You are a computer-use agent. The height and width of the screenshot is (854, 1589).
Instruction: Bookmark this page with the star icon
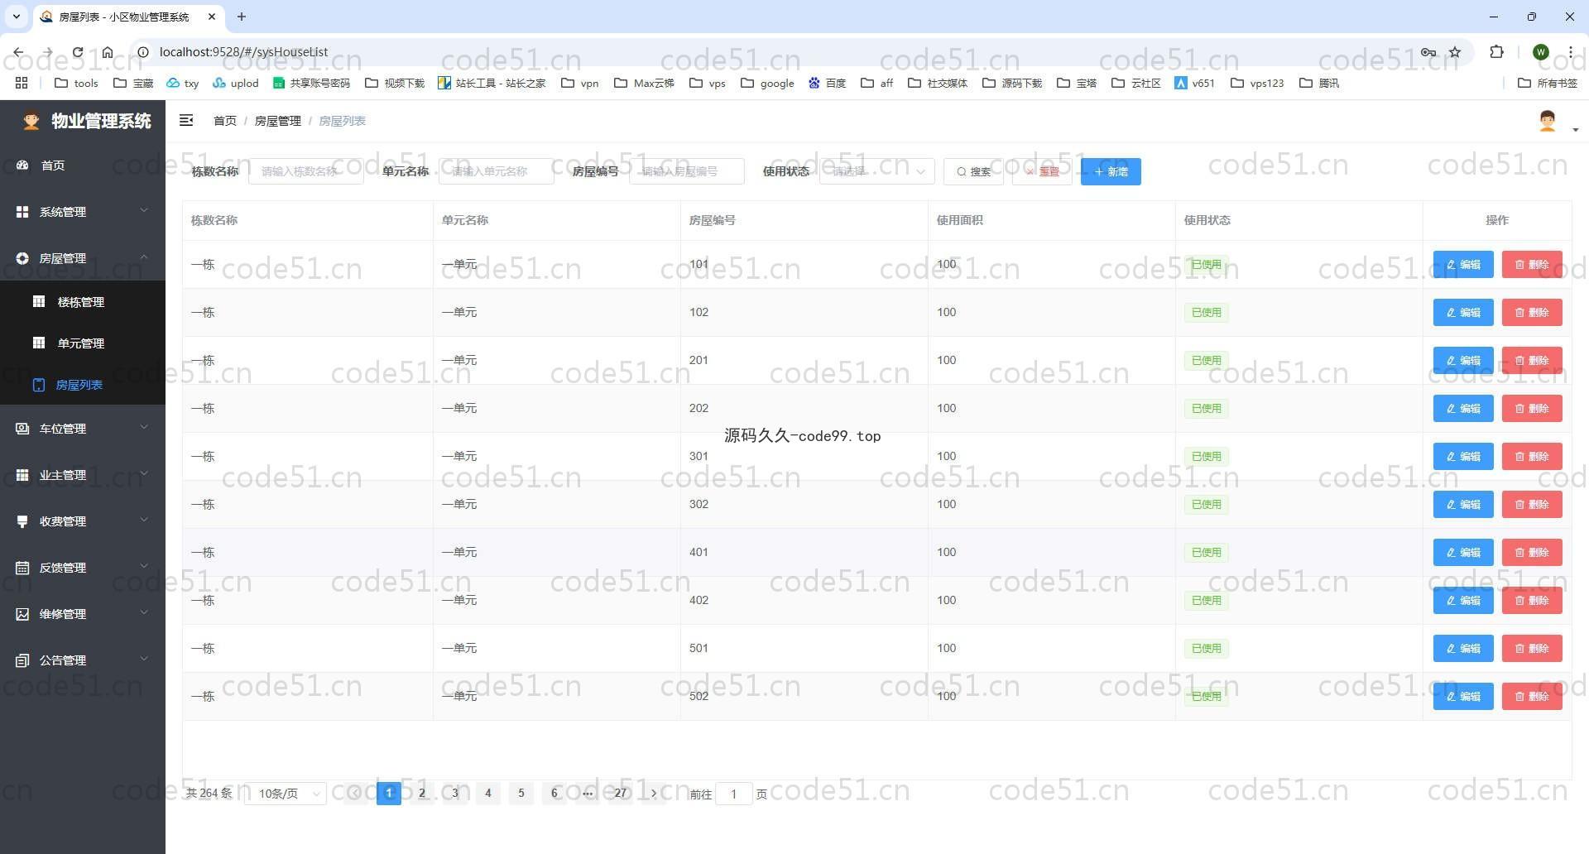(1455, 52)
